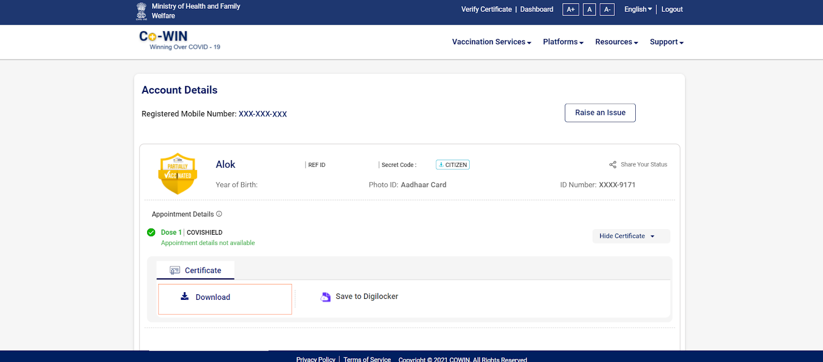Expand the Vaccination Services menu
This screenshot has height=362, width=823.
(492, 42)
